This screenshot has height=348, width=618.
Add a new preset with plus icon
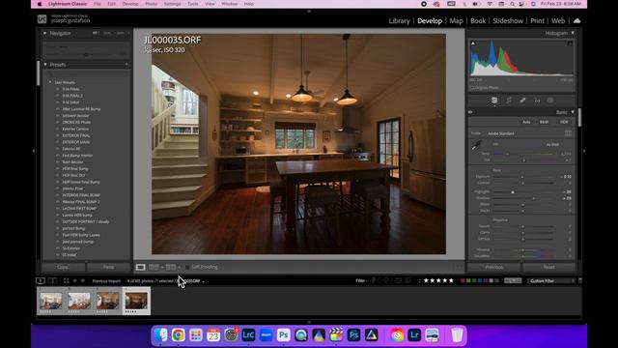(126, 65)
